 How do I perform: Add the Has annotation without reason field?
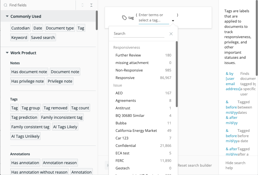tap(39, 172)
